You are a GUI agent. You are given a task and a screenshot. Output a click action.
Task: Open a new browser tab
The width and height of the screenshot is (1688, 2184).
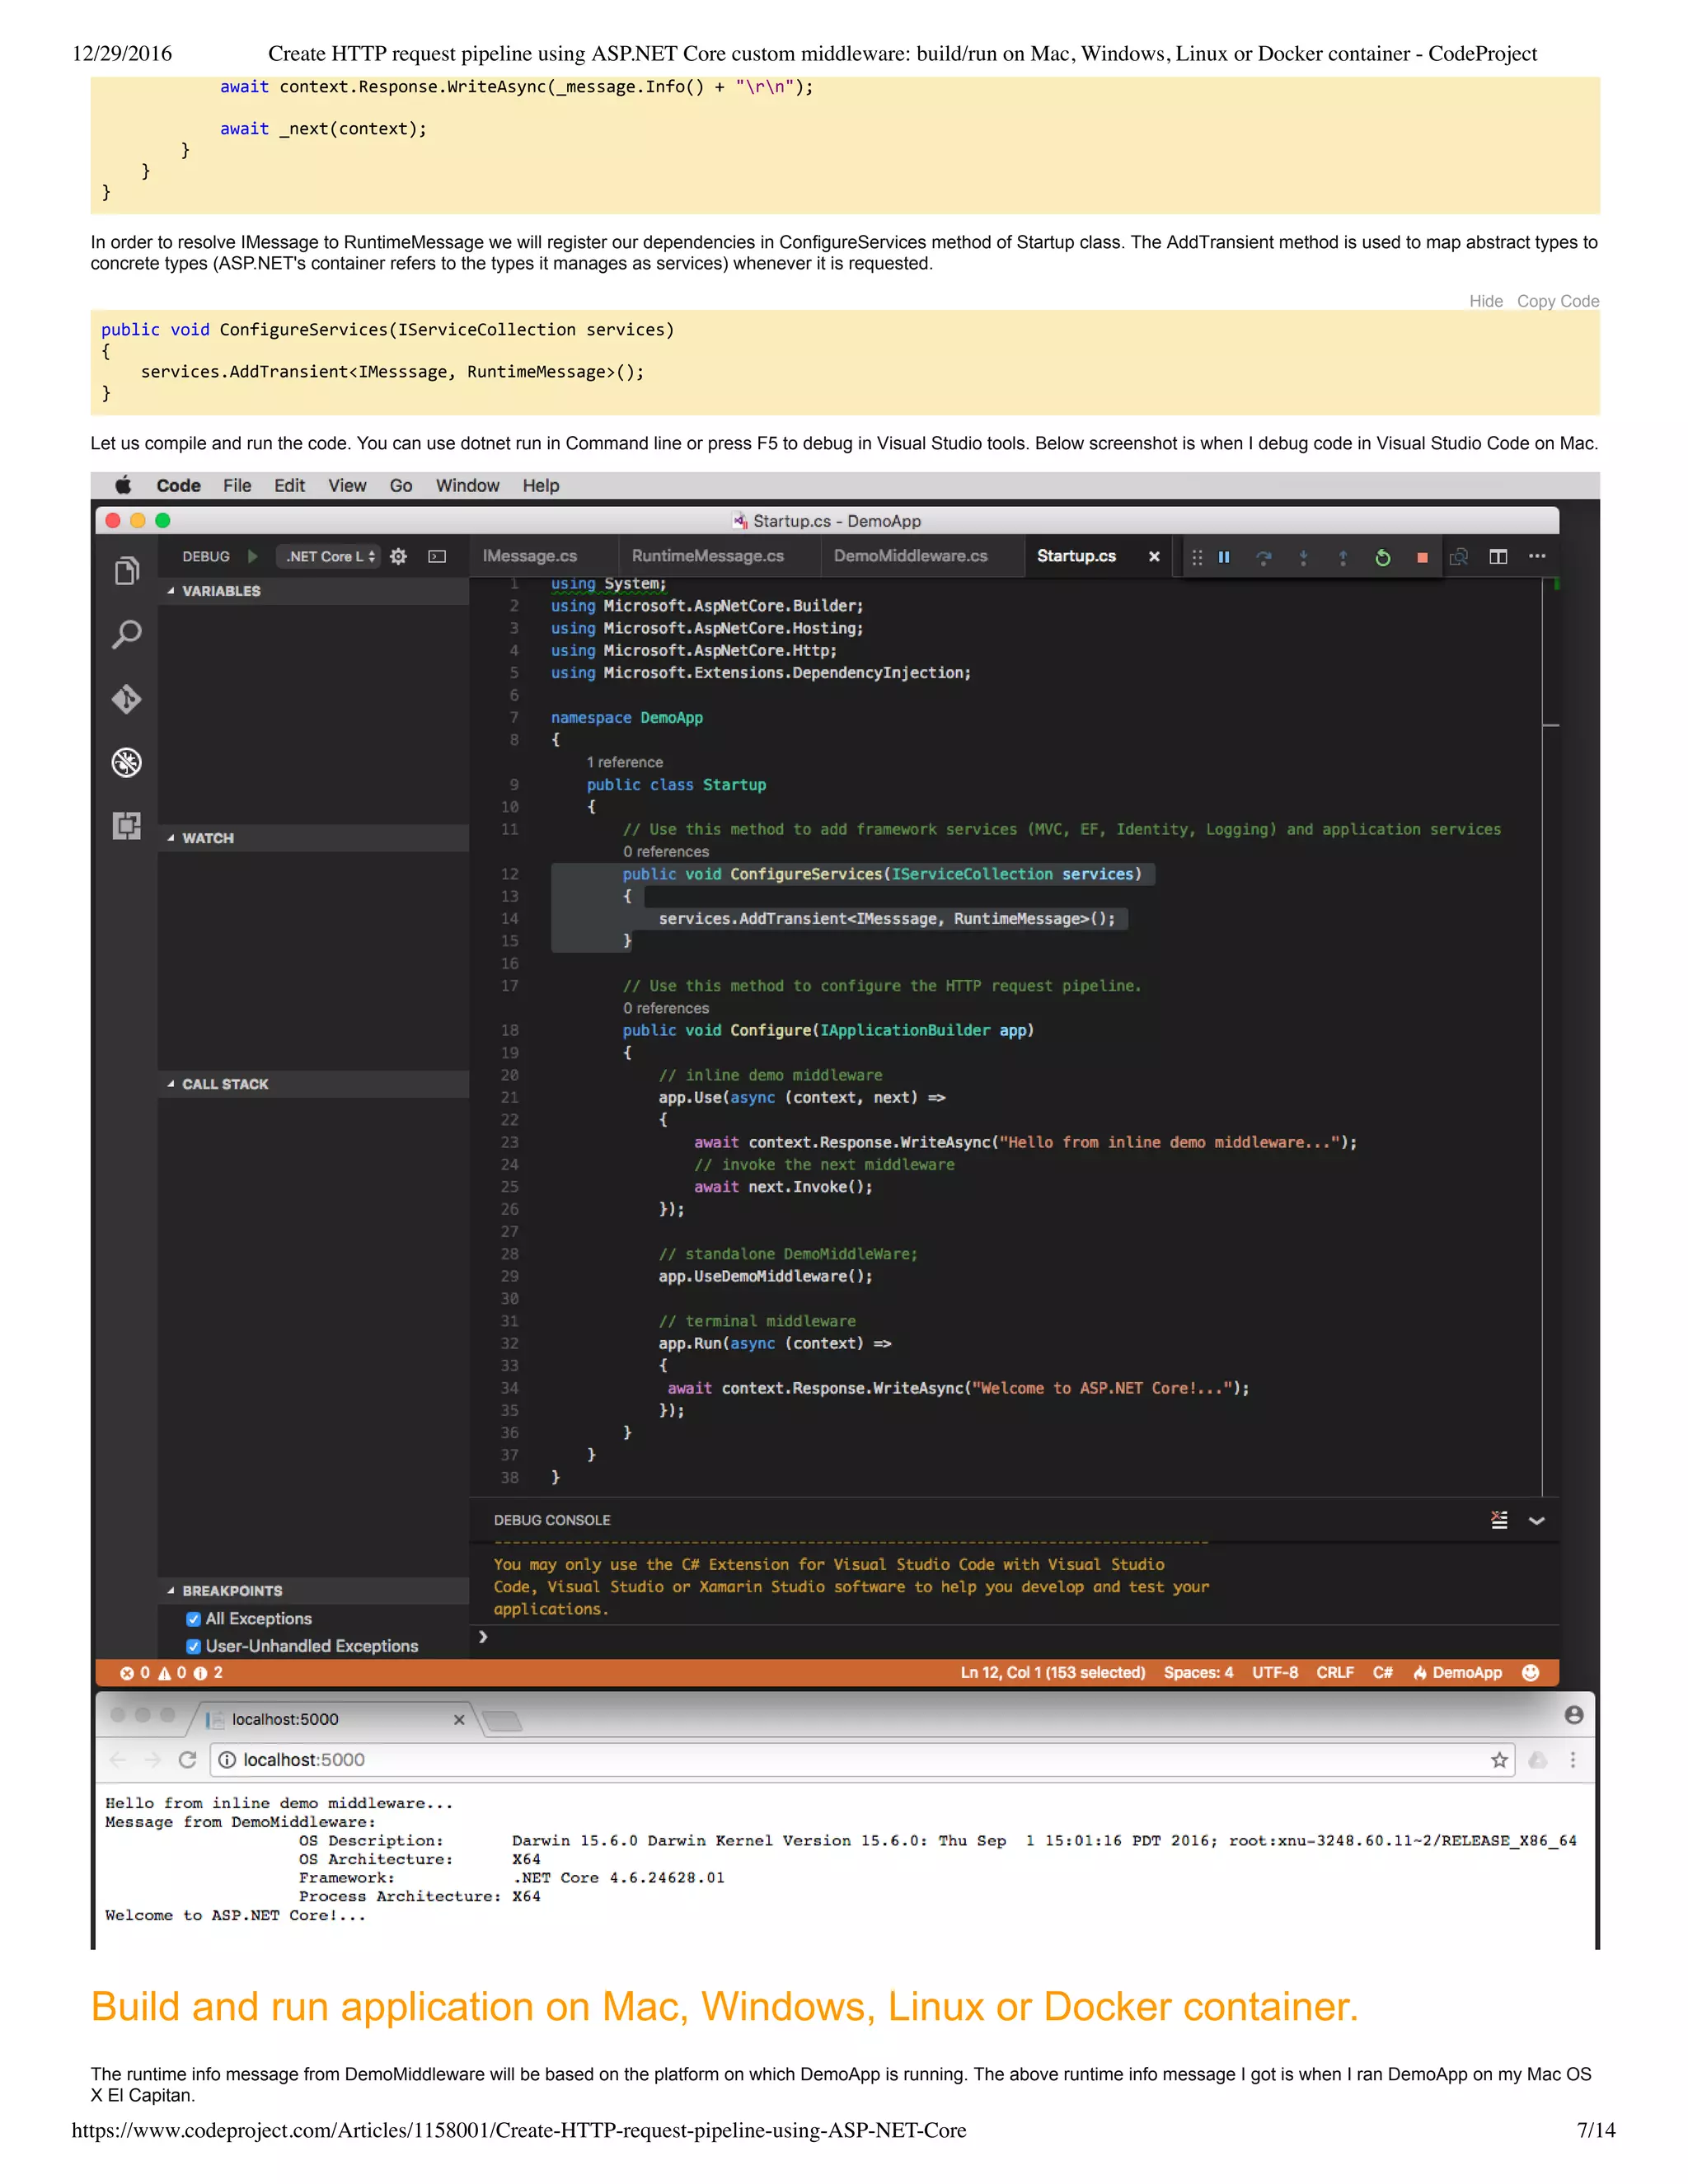click(x=502, y=1721)
